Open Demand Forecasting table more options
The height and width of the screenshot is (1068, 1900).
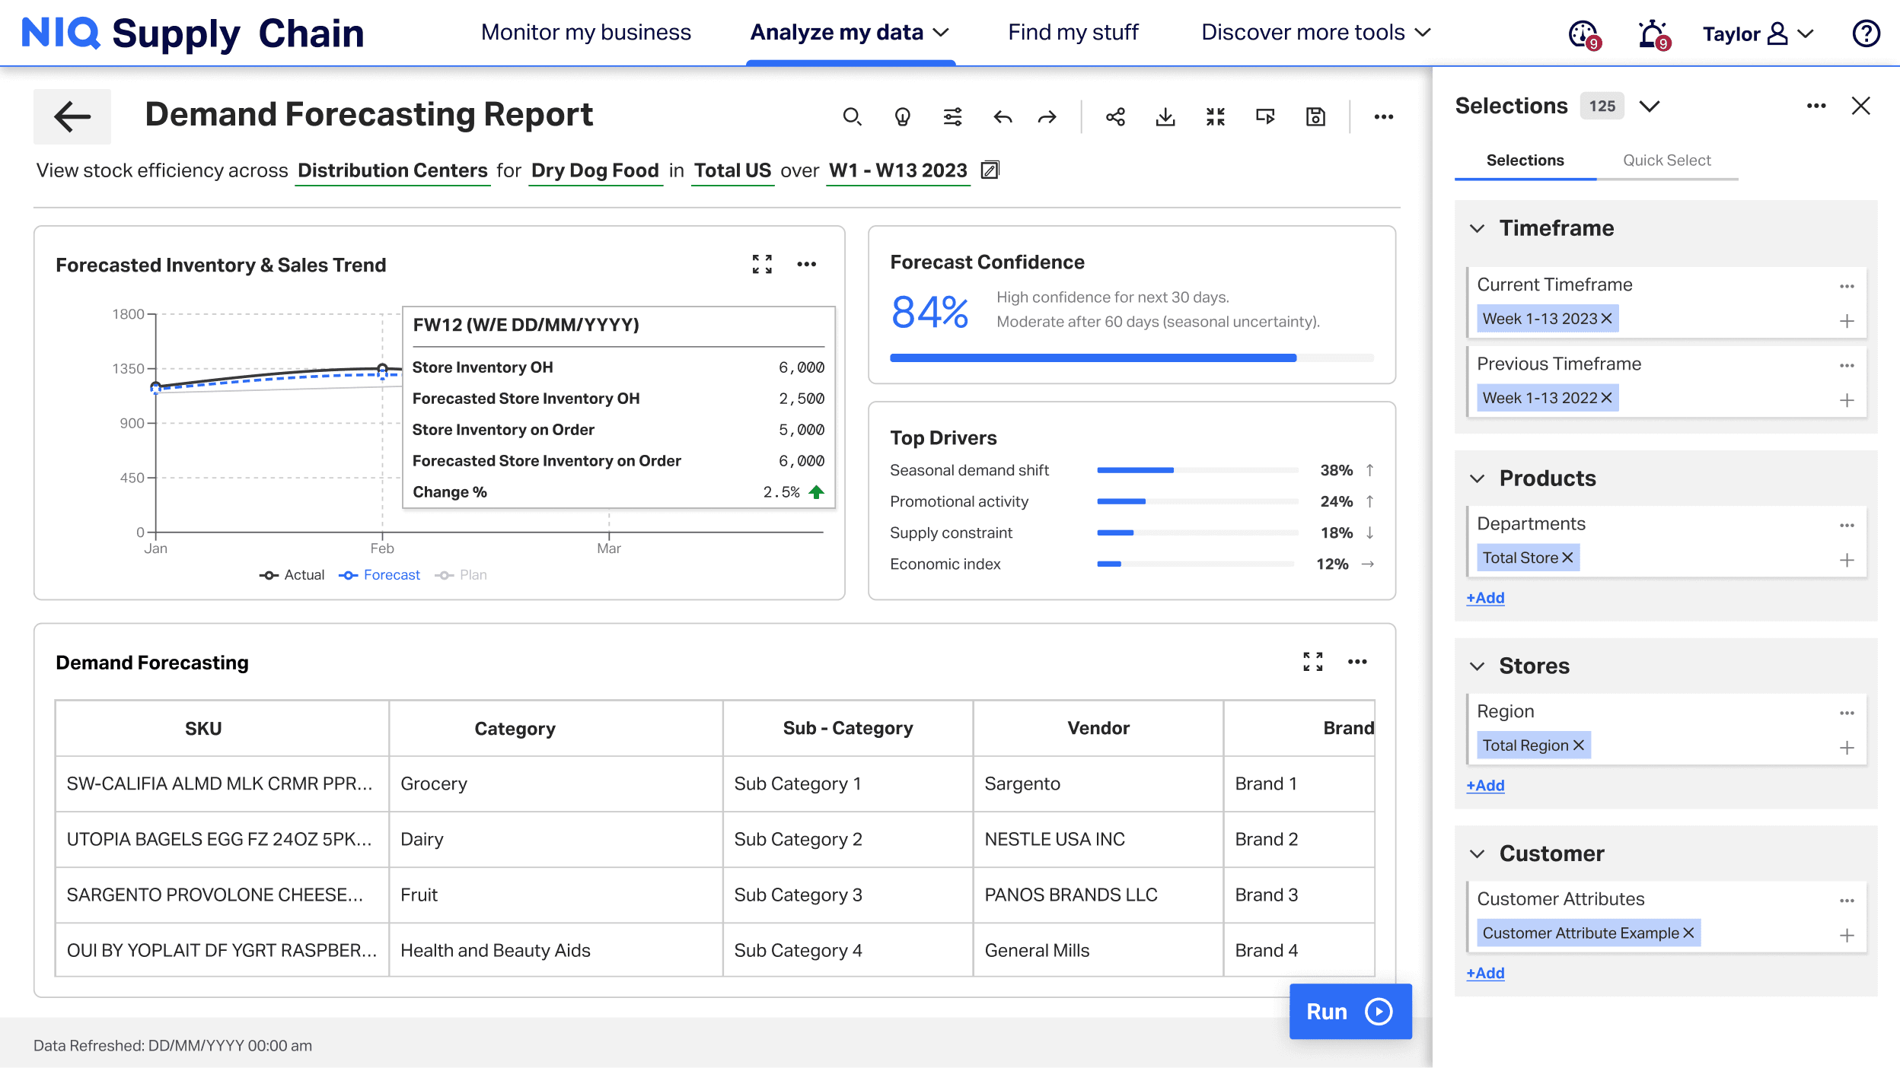tap(1357, 662)
